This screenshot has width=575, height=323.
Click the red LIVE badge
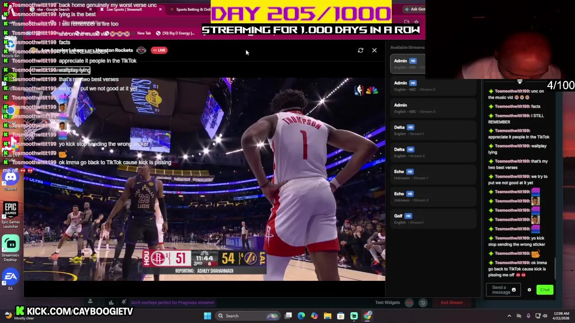click(159, 50)
